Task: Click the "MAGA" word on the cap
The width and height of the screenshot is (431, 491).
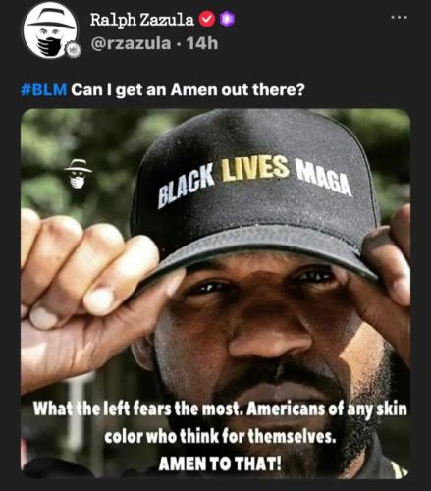Action: (324, 179)
